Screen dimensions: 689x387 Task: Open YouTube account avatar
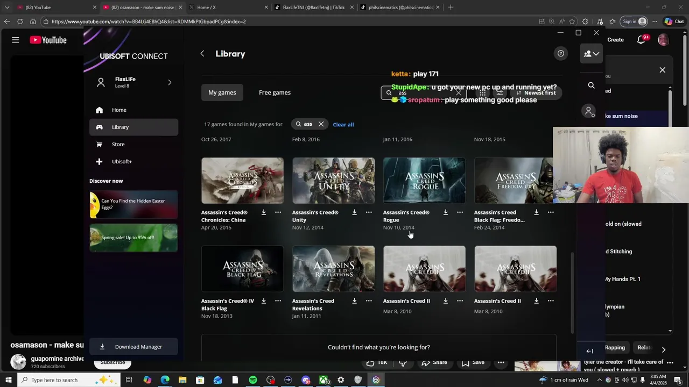(x=663, y=40)
